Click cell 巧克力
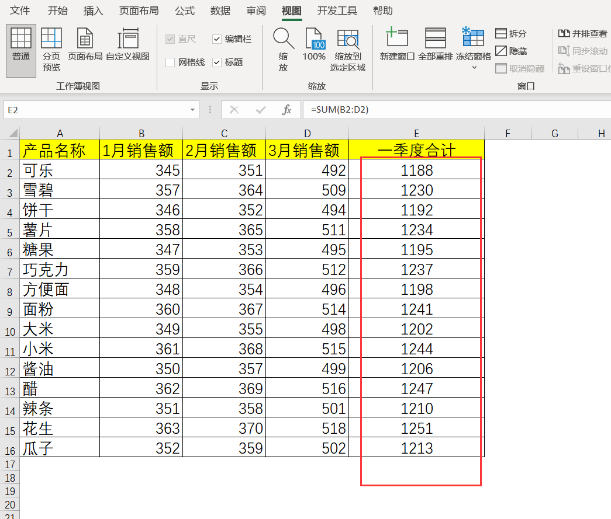 pos(60,269)
